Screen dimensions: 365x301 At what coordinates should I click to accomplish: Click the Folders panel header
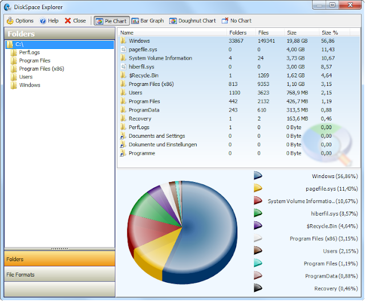pyautogui.click(x=59, y=34)
